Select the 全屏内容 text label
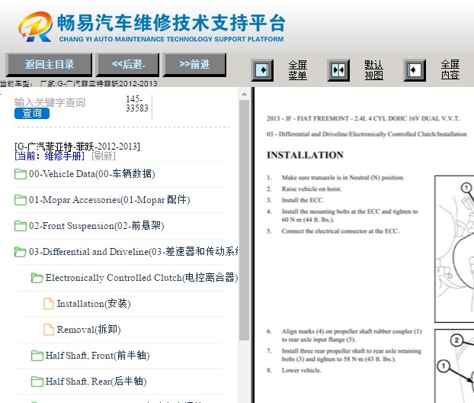Viewport: 474px width, 403px height. (450, 70)
